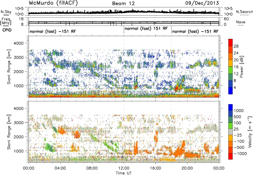Viewport: 253px width, 175px height.
Task: Click the '28' Power colorbar label
Action: 236,46
